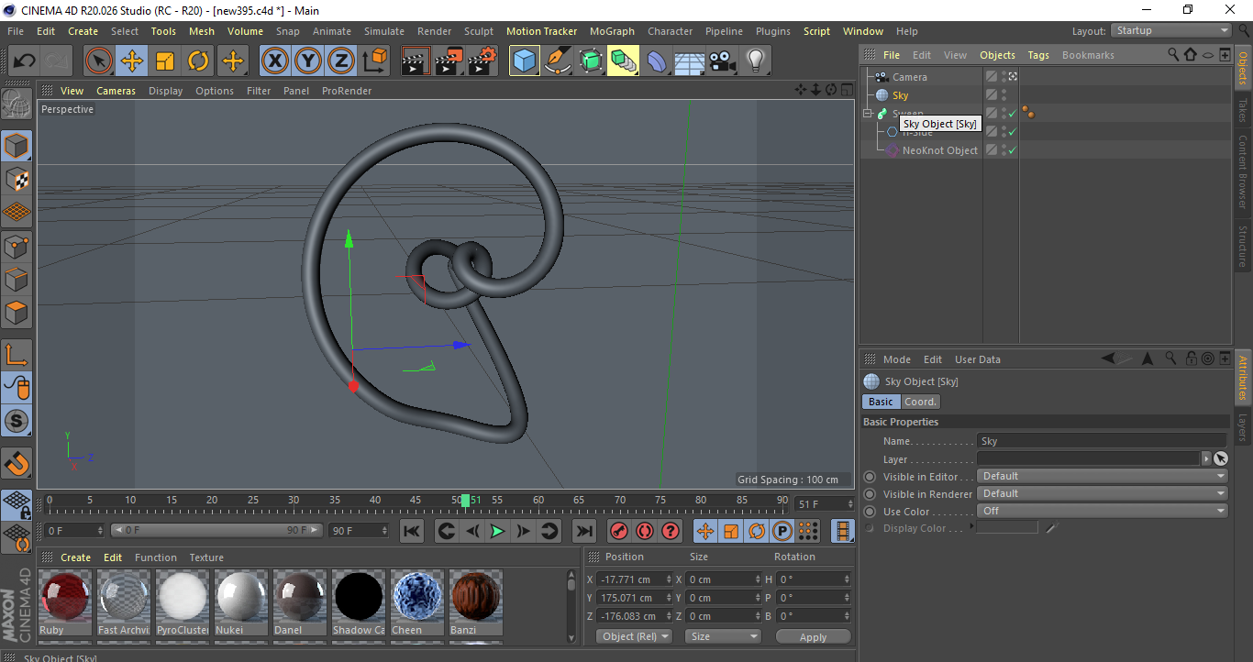The image size is (1253, 662).
Task: Add a Camera object from toolbar
Action: pyautogui.click(x=723, y=61)
